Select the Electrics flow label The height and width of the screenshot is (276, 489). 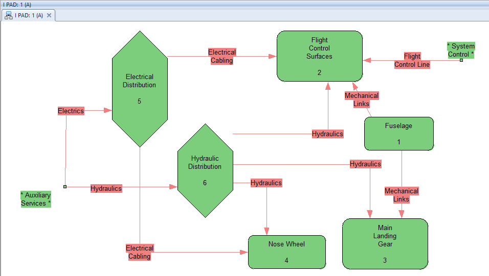coord(71,111)
